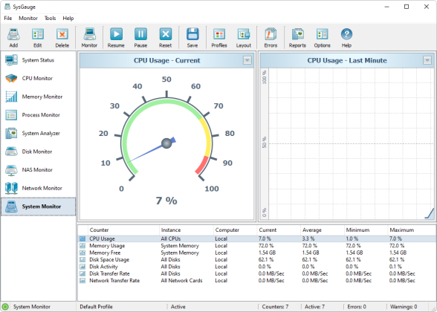The width and height of the screenshot is (437, 312).
Task: Click the 7 % gauge readout
Action: click(166, 201)
